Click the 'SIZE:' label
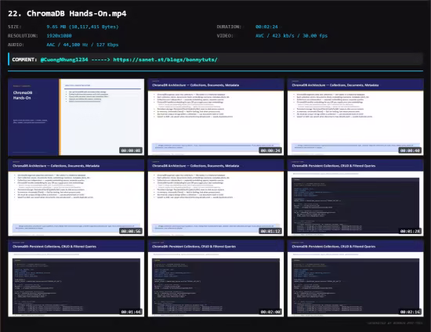431x332 pixels. coord(15,27)
